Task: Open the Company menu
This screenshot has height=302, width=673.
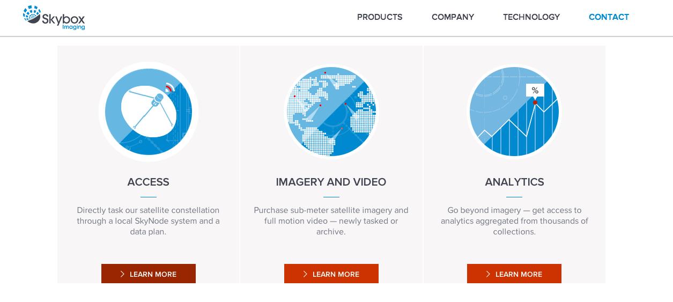Action: coord(453,17)
